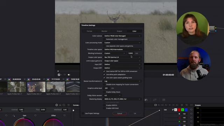Viewport: 224px width, 126px height.
Task: Select clip 07 thumbnail
Action: pyautogui.click(x=73, y=87)
